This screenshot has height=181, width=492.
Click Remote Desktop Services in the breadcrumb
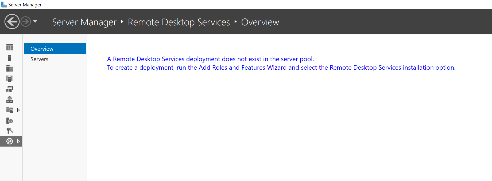coord(179,22)
